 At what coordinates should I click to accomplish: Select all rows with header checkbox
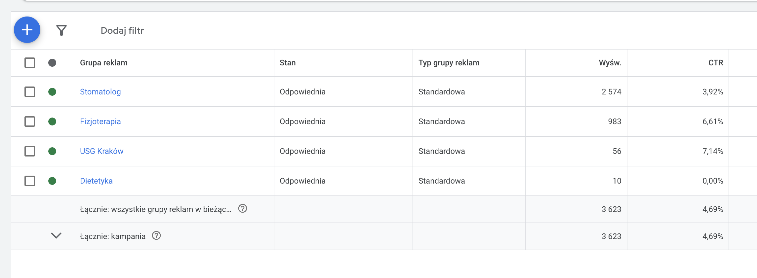click(30, 63)
